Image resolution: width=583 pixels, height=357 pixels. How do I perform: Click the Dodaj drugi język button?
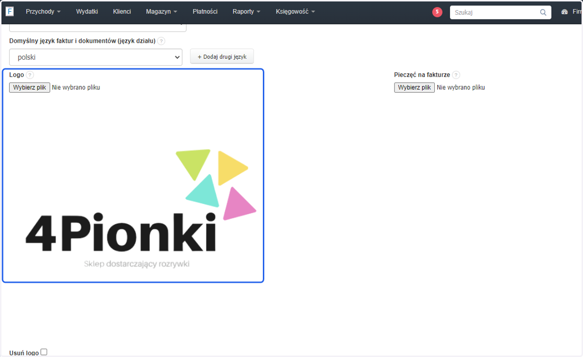[x=222, y=57]
